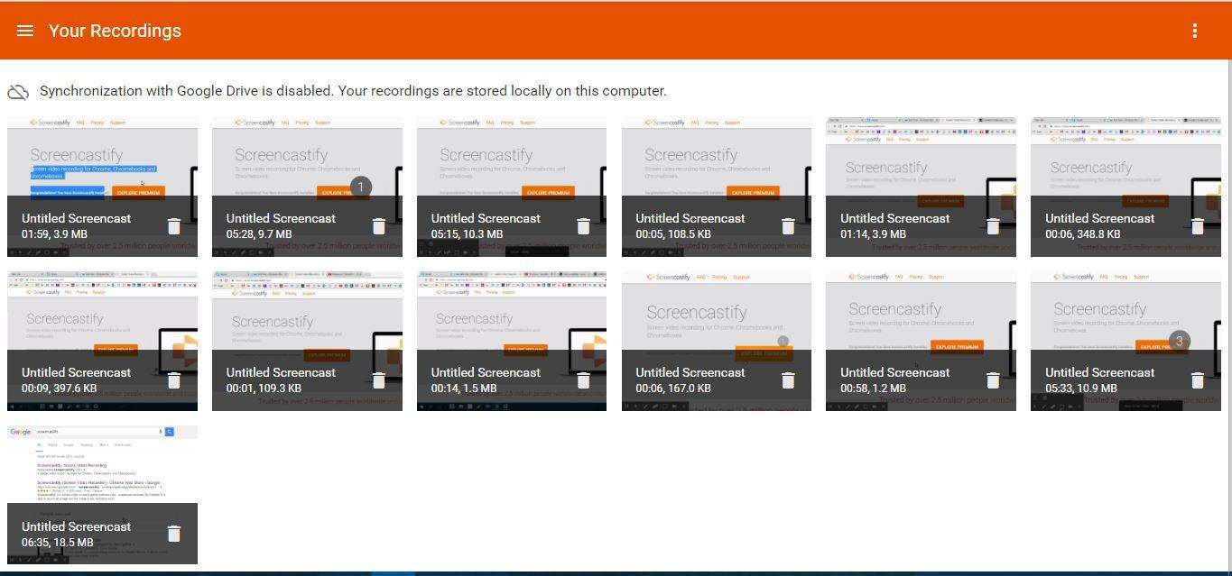This screenshot has height=576, width=1232.
Task: Click the Google Drive synchronization disabled message
Action: pos(353,91)
